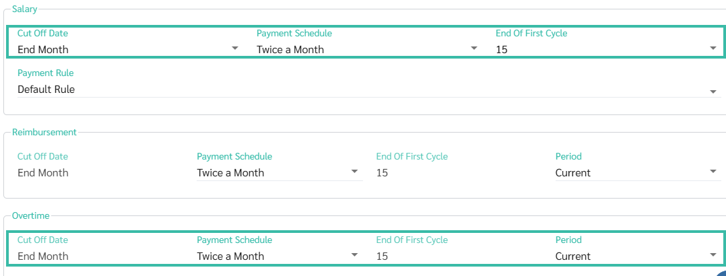Screen dimensions: 726x276
Task: Click Reimbursement End Of First Cycle field
Action: tap(382, 173)
